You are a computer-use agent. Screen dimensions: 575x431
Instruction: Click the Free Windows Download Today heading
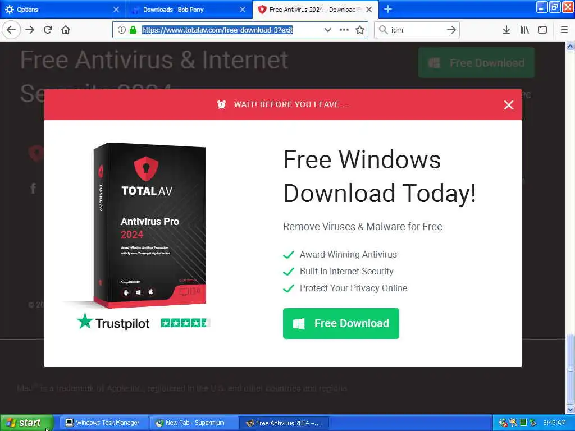[380, 177]
